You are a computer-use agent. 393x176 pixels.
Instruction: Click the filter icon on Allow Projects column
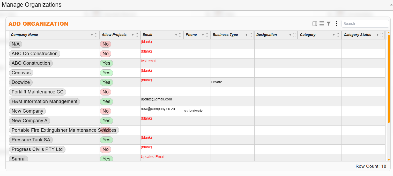tap(132, 35)
